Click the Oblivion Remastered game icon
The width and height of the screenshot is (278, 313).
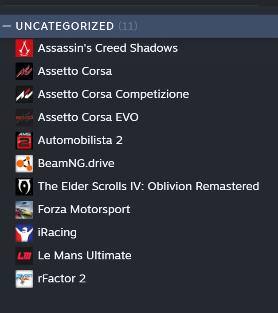[x=24, y=187]
